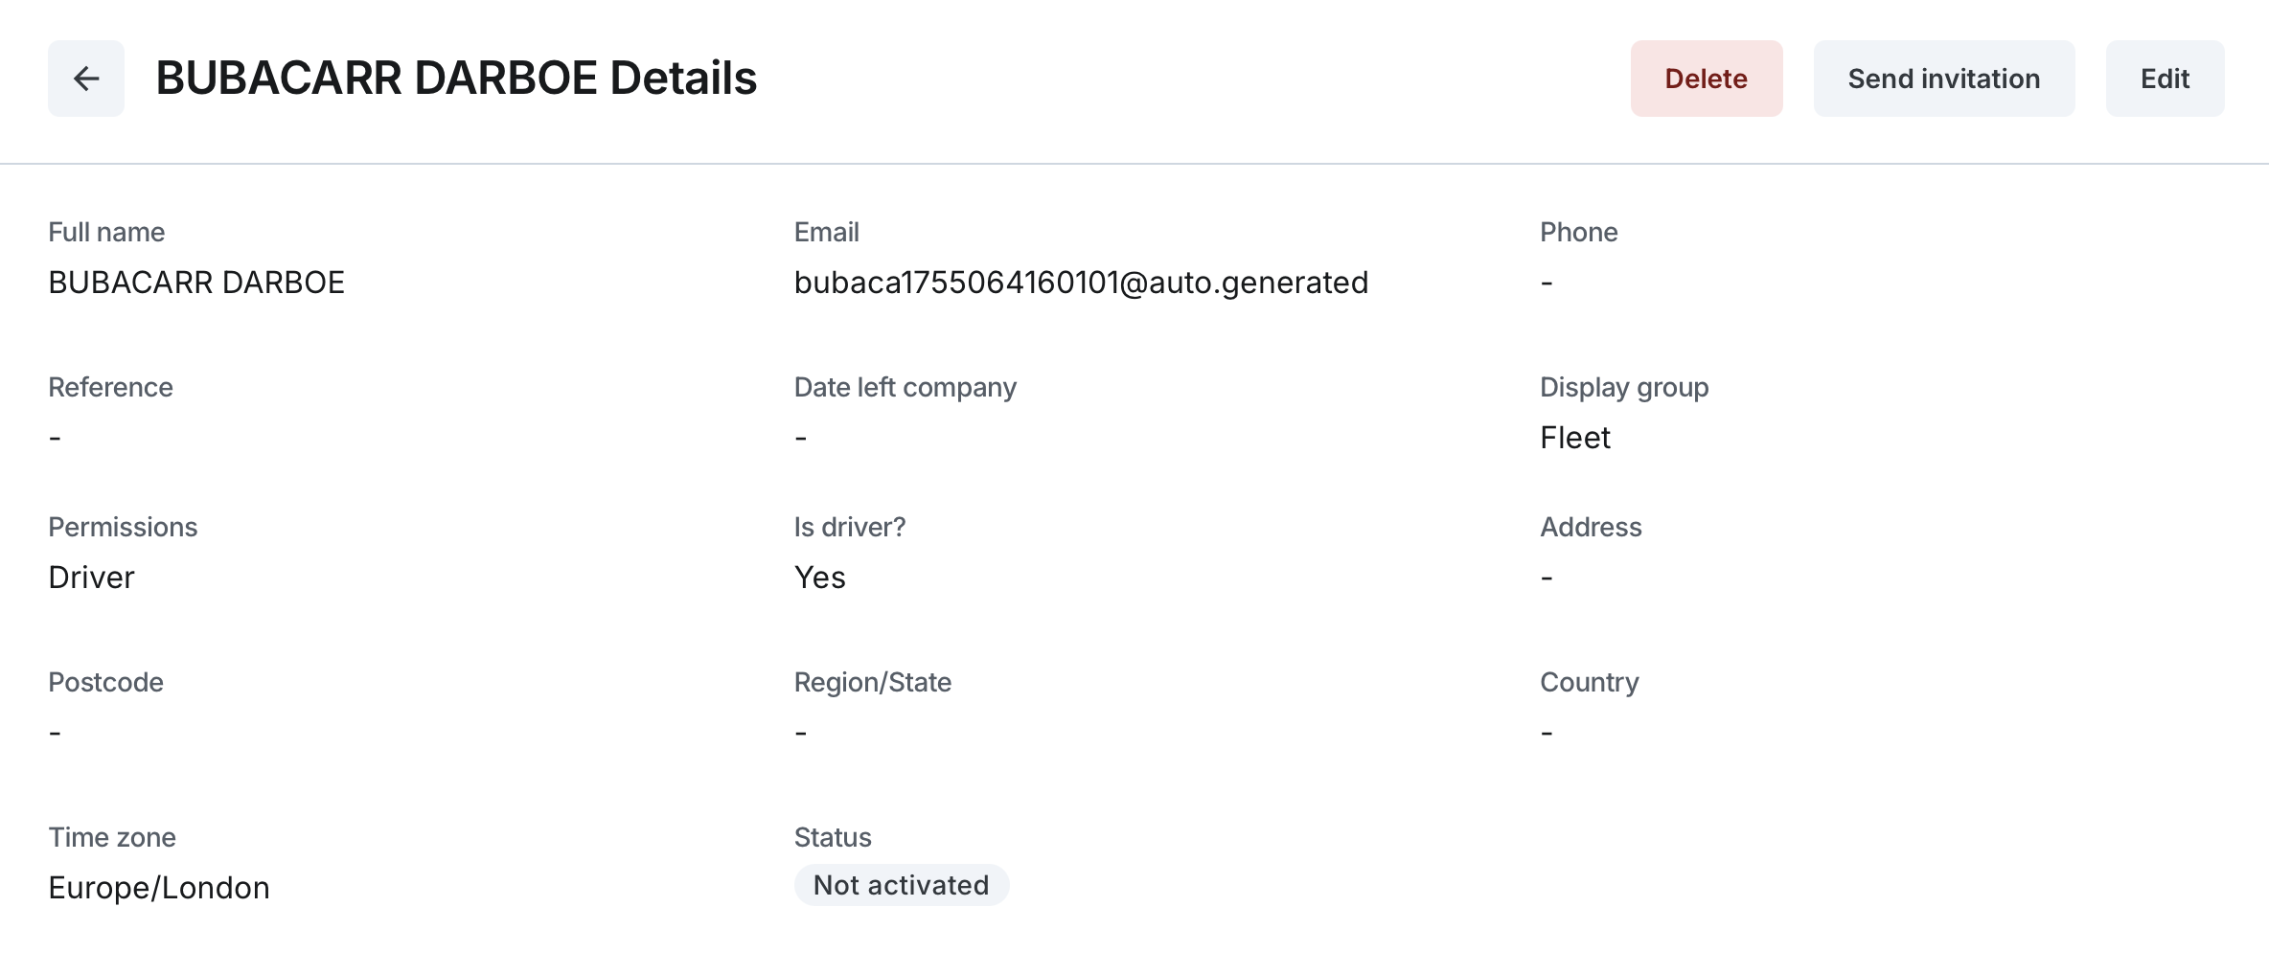This screenshot has width=2269, height=975.
Task: Click the Full name value BUBACARR DARBOE
Action: click(196, 283)
